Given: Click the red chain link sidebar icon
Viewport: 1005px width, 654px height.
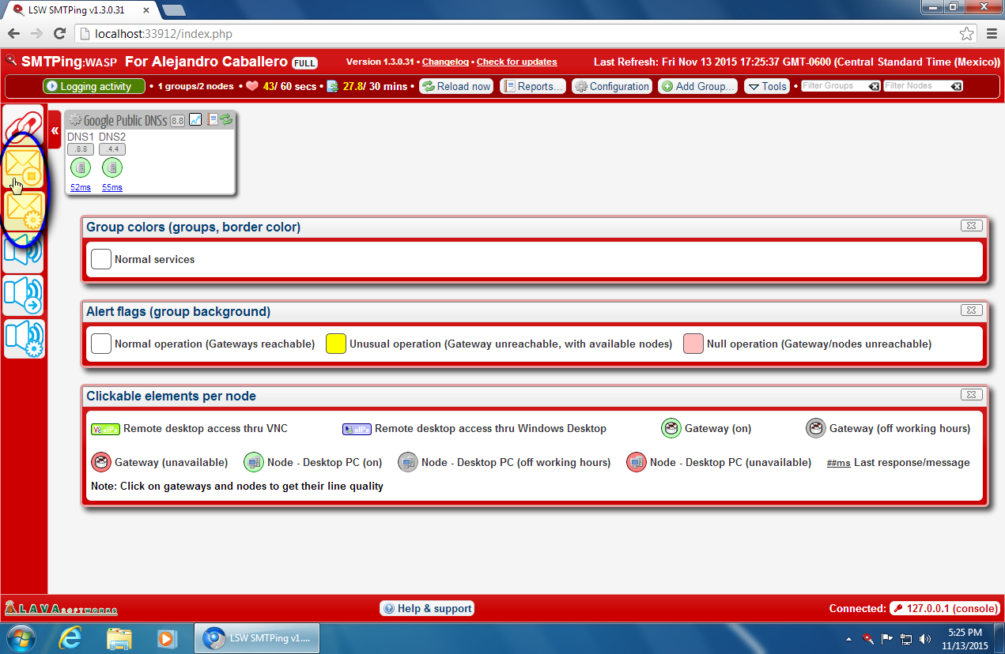Looking at the screenshot, I should click(x=24, y=124).
